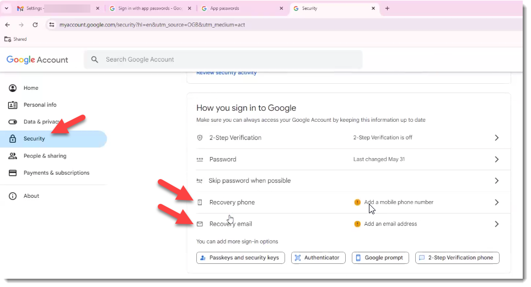Click 'Last changed May 31' text
The width and height of the screenshot is (531, 287).
point(379,159)
